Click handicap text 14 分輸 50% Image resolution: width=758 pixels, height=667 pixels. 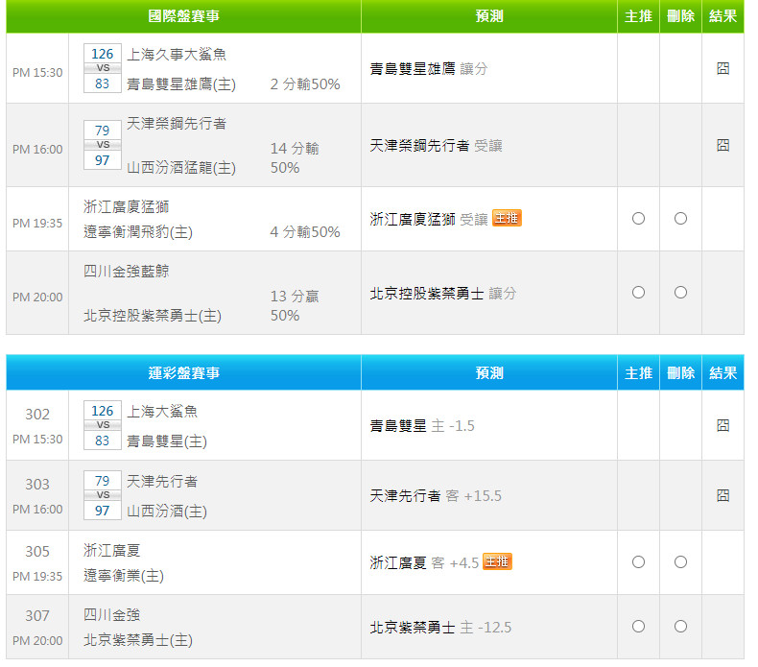pos(295,157)
